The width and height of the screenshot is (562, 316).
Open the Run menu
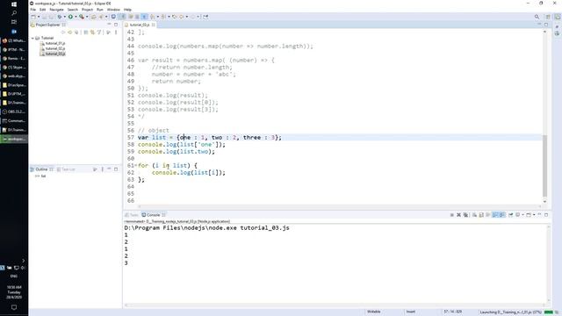(x=100, y=10)
